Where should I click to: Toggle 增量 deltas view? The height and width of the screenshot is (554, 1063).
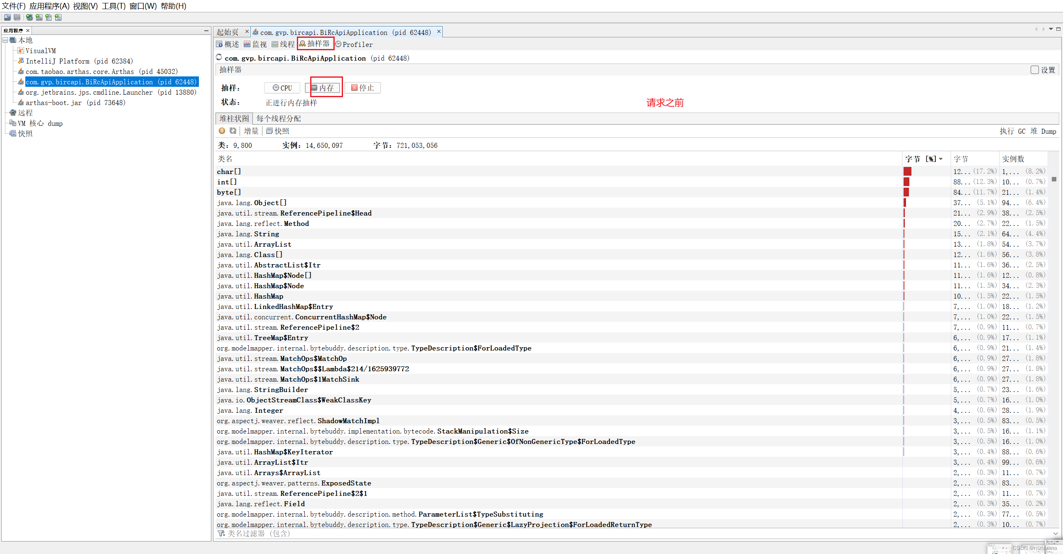pyautogui.click(x=251, y=131)
